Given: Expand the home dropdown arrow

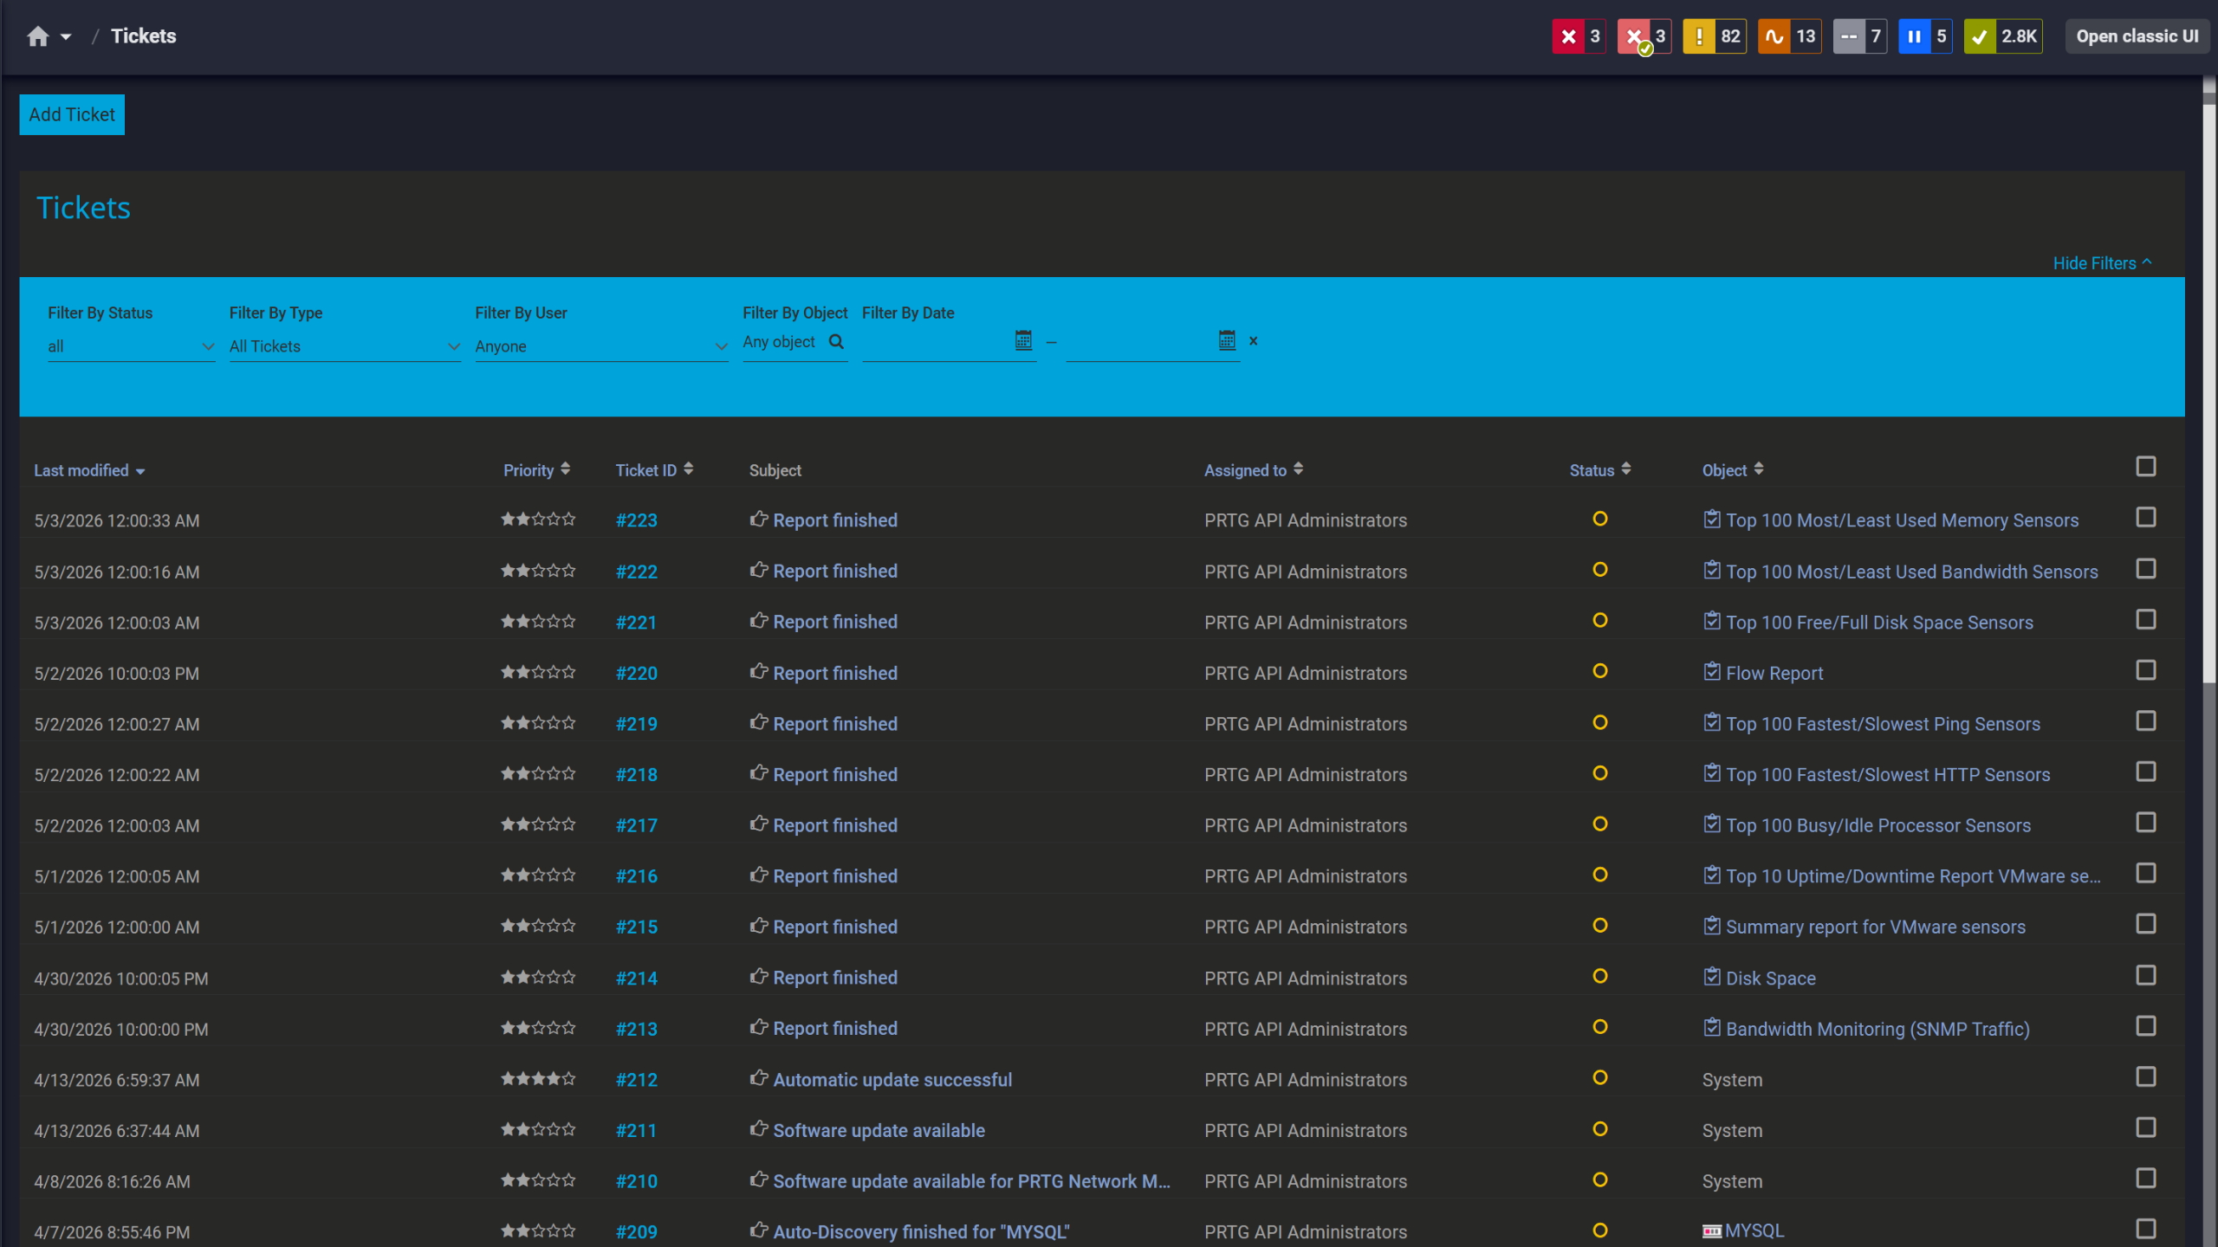Looking at the screenshot, I should 66,37.
